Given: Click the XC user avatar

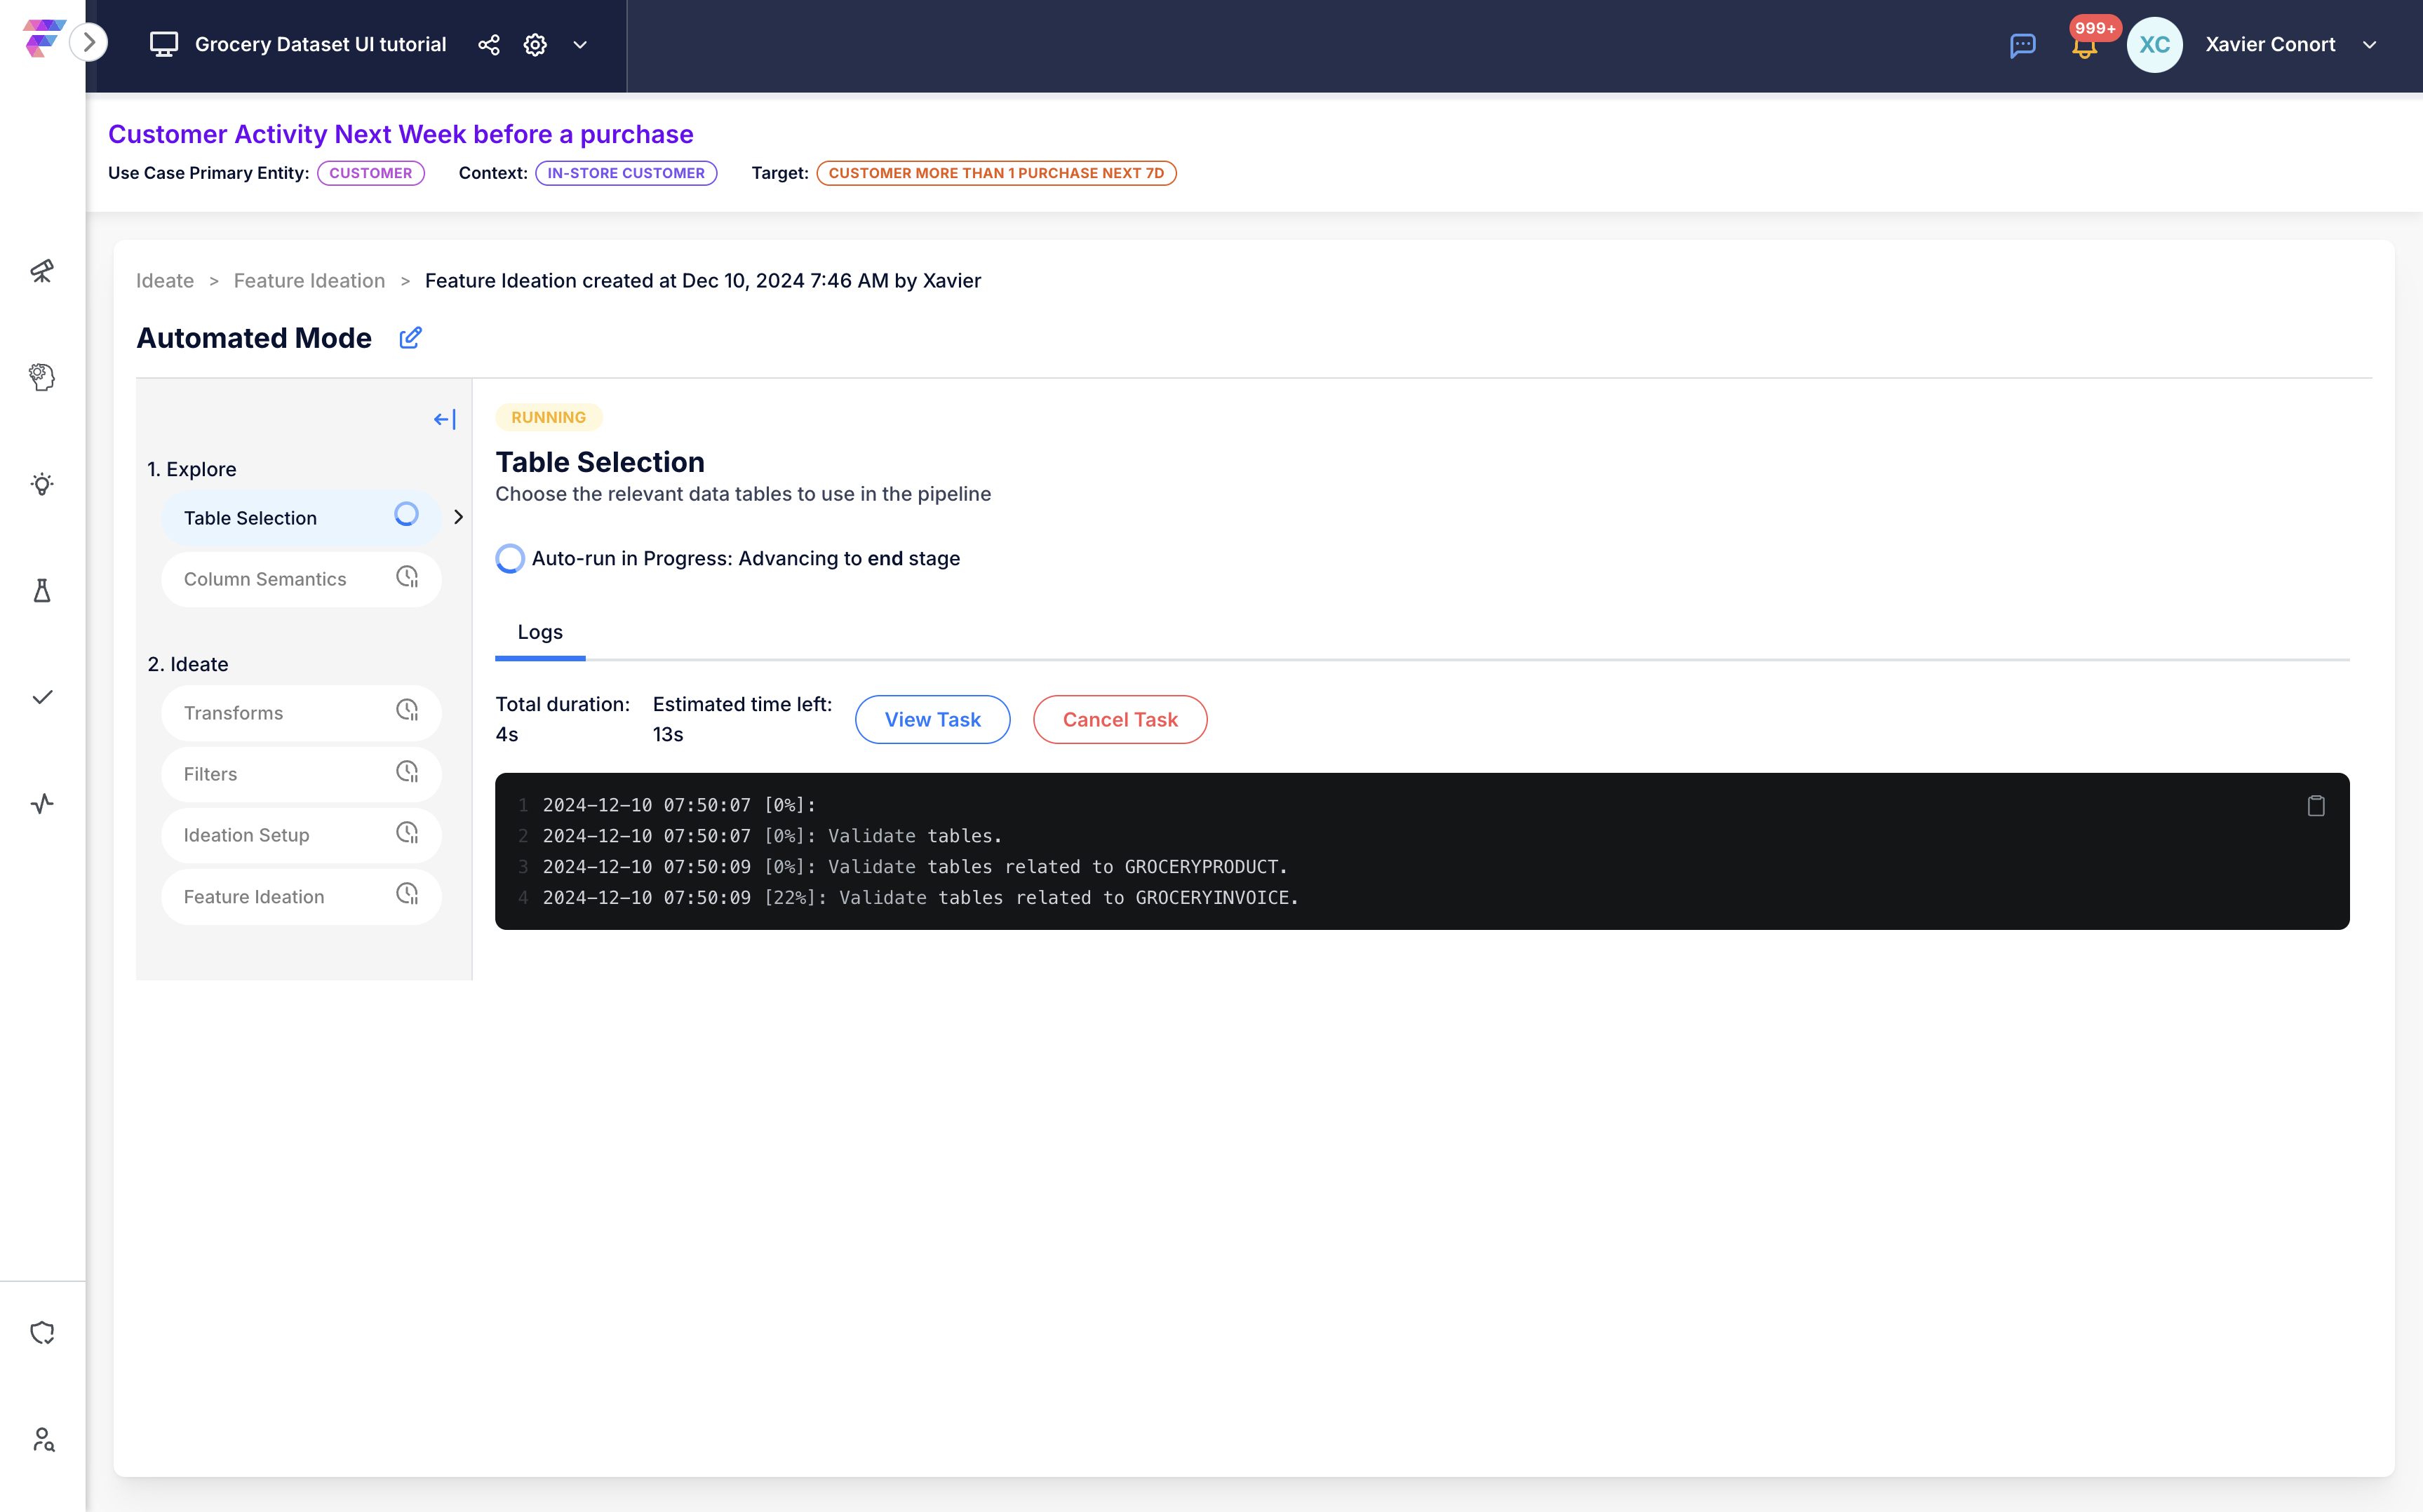Looking at the screenshot, I should 2154,44.
